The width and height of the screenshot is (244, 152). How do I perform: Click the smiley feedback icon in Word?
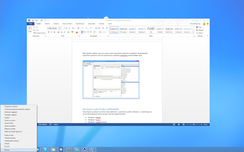(207, 24)
